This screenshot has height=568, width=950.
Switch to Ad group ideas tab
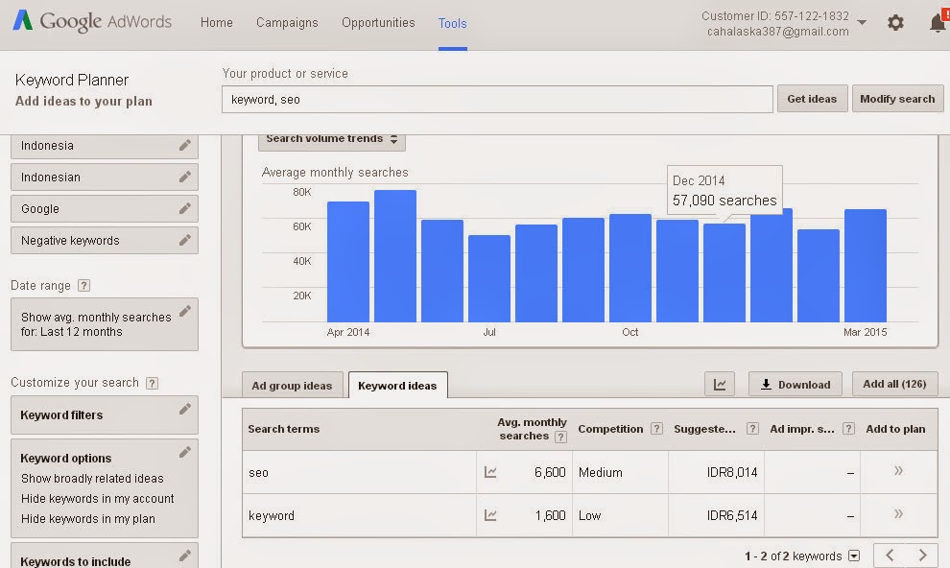pyautogui.click(x=292, y=386)
